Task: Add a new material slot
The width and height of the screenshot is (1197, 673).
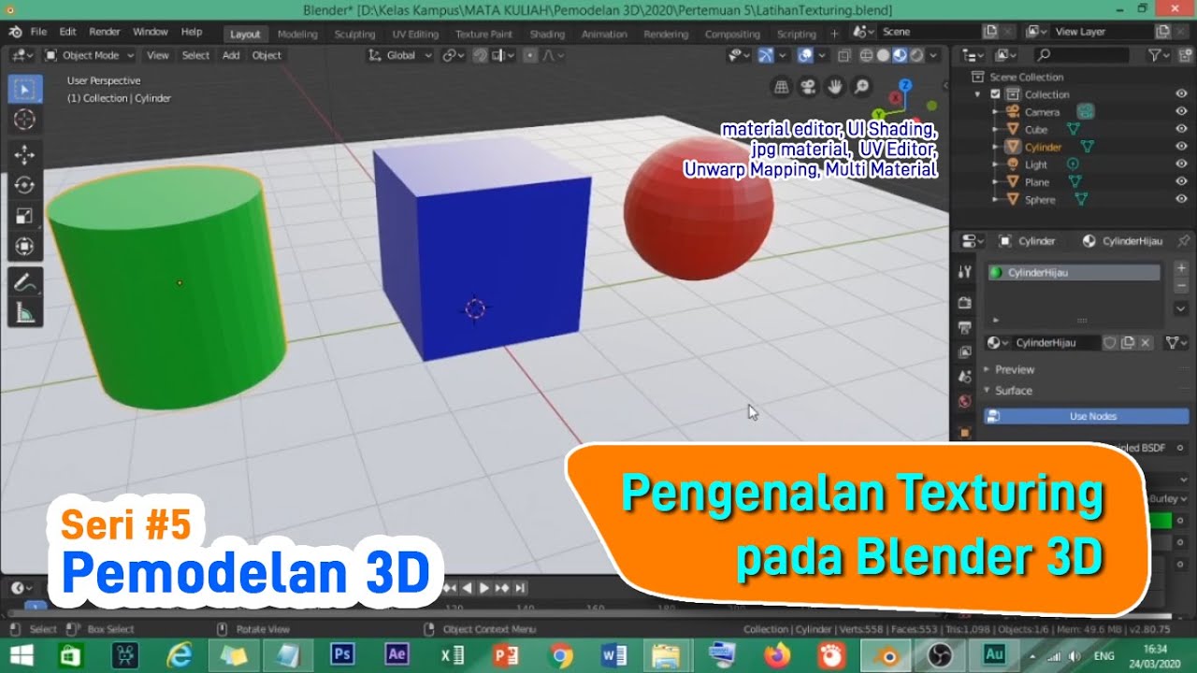Action: (x=1180, y=268)
